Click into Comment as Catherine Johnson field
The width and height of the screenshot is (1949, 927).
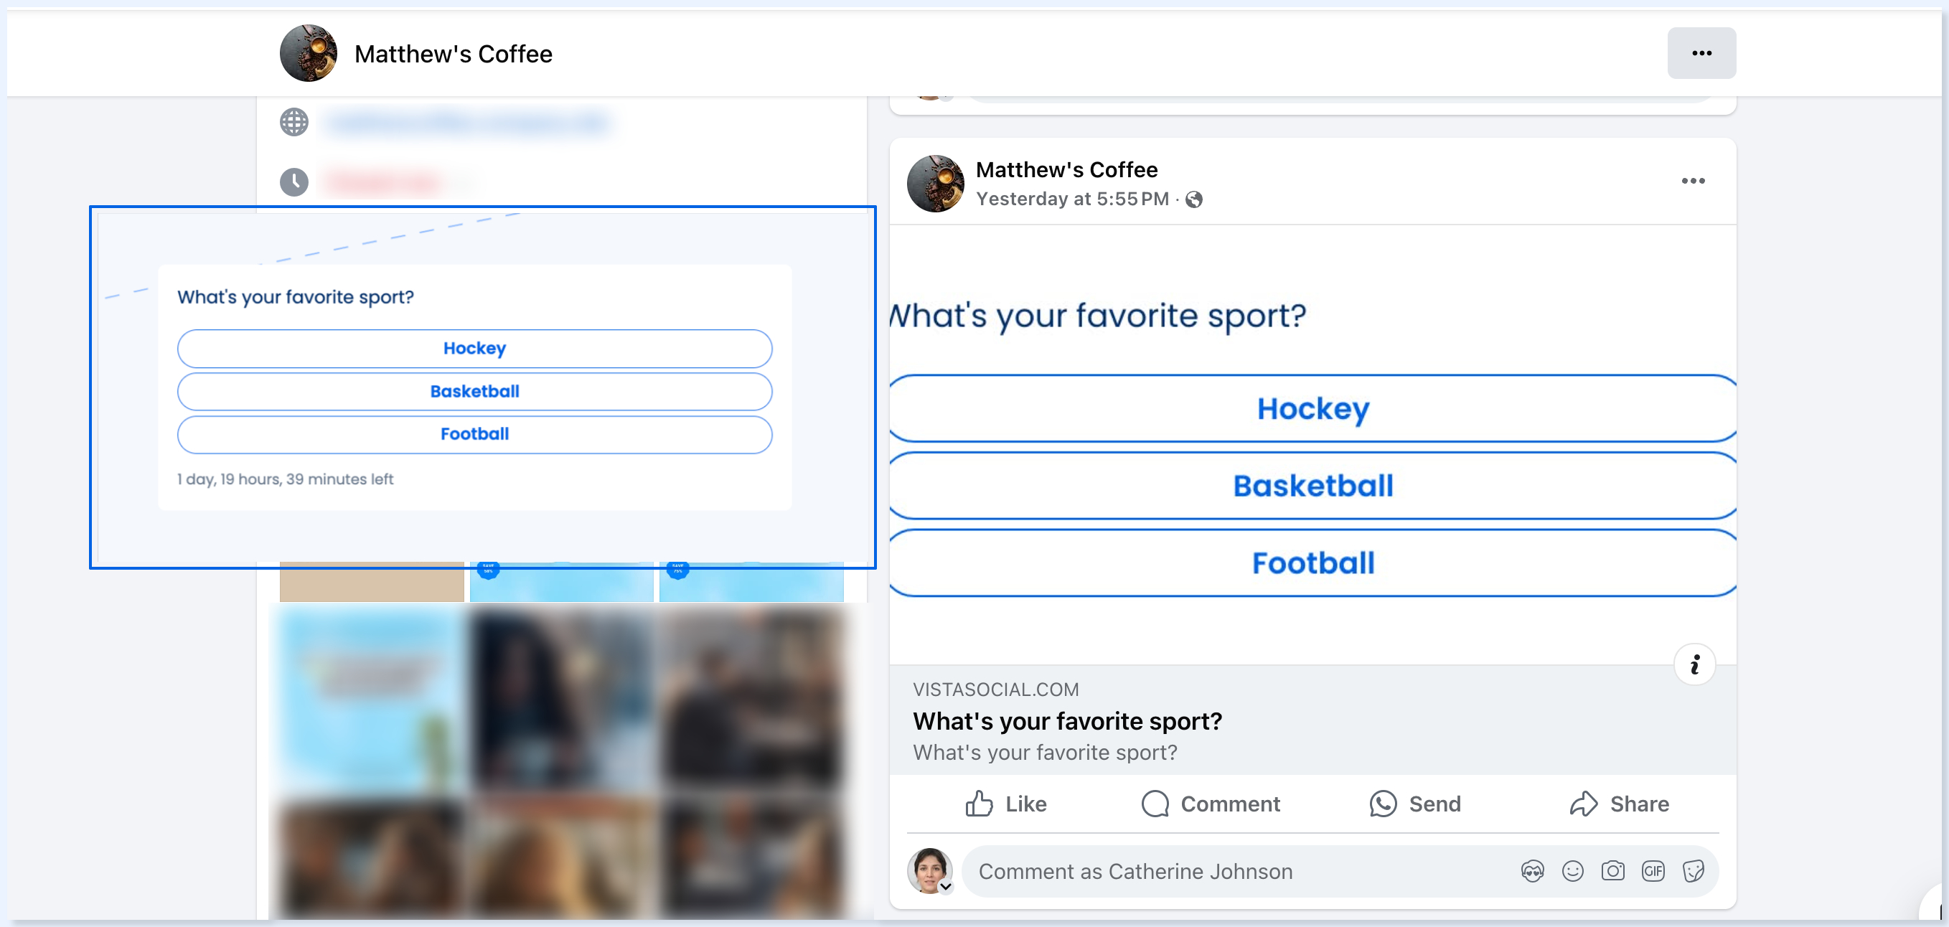point(1241,871)
